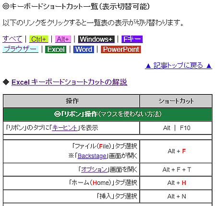Viewport: 216px width, 206px height.
Task: Display Word shortcut list
Action: point(84,49)
